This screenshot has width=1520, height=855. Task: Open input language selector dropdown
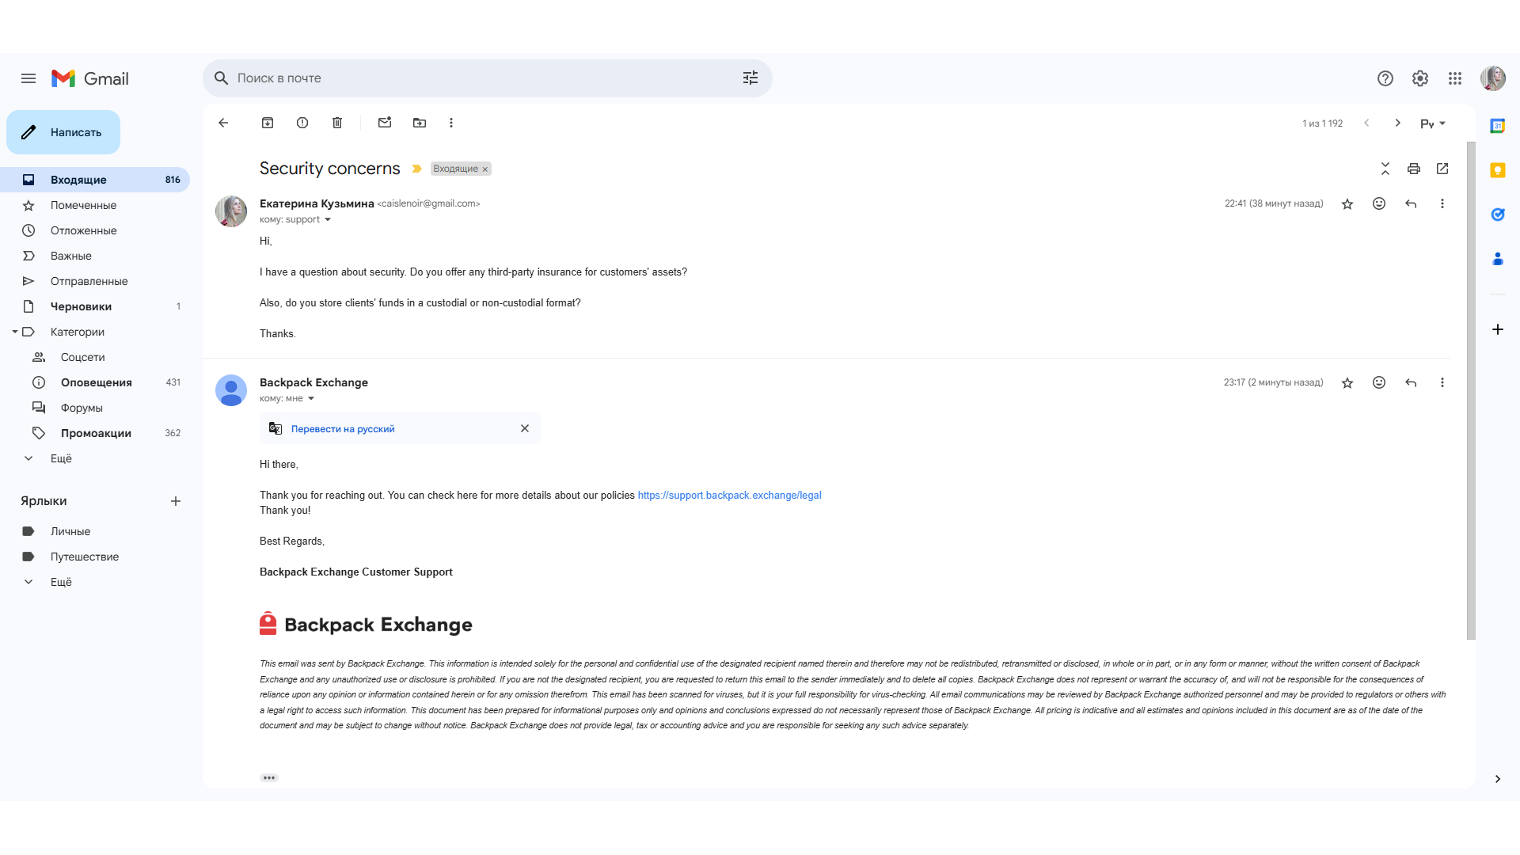1433,123
